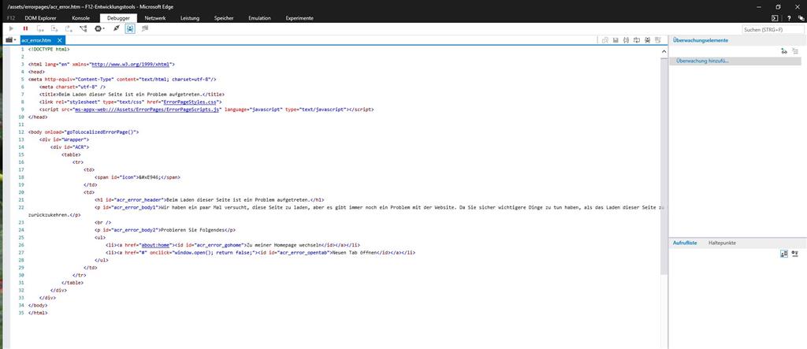This screenshot has width=807, height=349.
Task: Toggle the highlighted Just My Code button
Action: (x=130, y=29)
